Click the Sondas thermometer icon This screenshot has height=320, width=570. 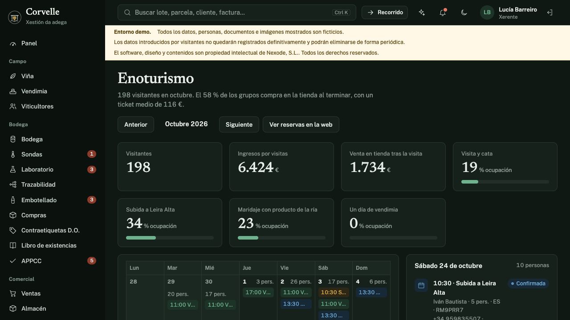(x=13, y=155)
